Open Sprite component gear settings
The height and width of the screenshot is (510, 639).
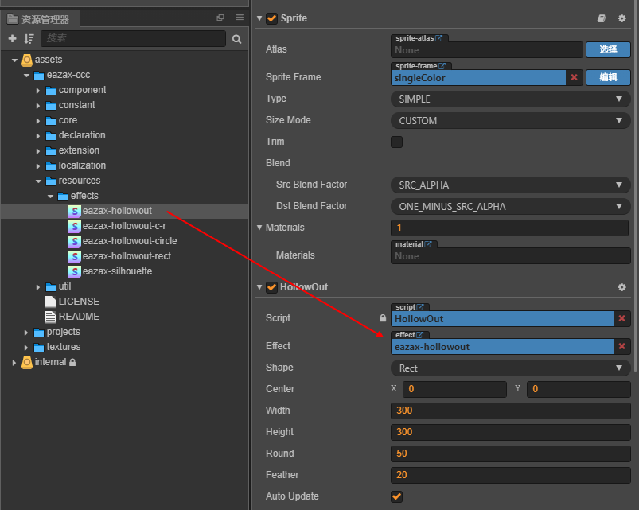(621, 18)
